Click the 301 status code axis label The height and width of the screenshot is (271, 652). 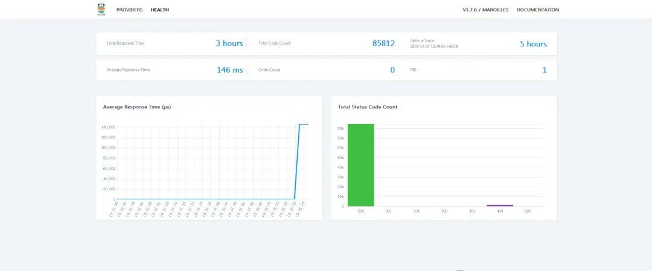(x=388, y=211)
